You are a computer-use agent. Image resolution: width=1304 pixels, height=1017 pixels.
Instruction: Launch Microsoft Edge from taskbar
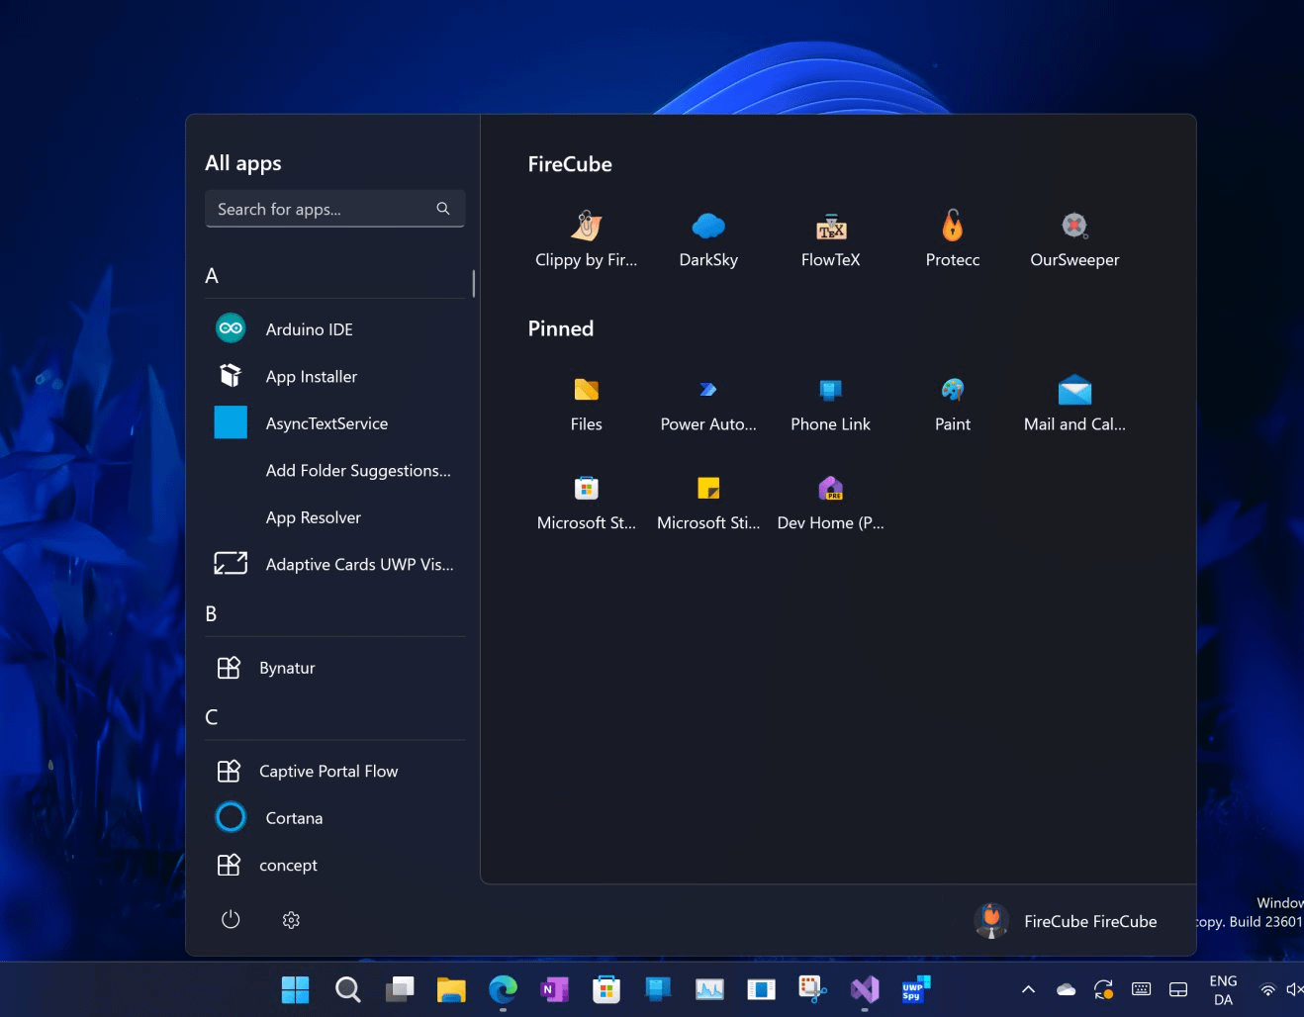pos(503,988)
